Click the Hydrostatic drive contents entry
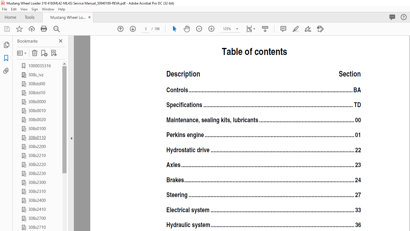Screen dimensions: 410x231 (x=263, y=150)
